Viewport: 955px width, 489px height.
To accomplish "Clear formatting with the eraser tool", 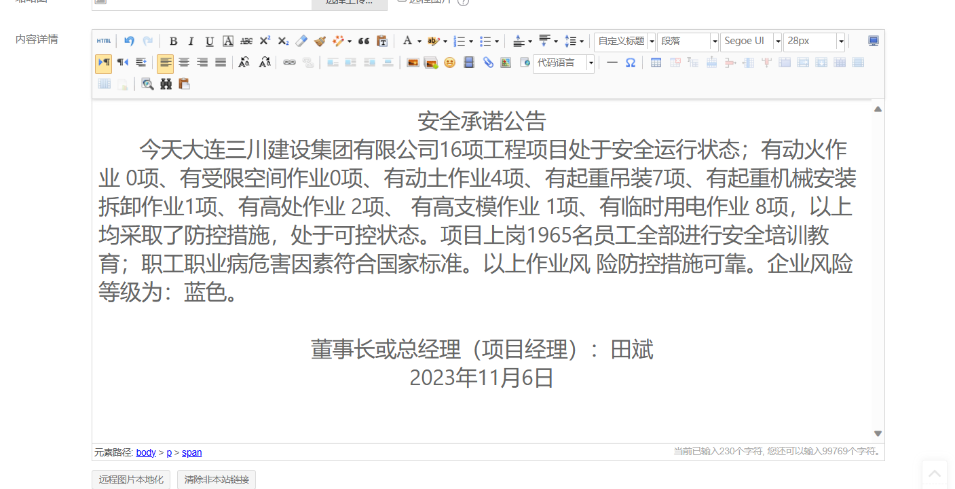I will [301, 41].
